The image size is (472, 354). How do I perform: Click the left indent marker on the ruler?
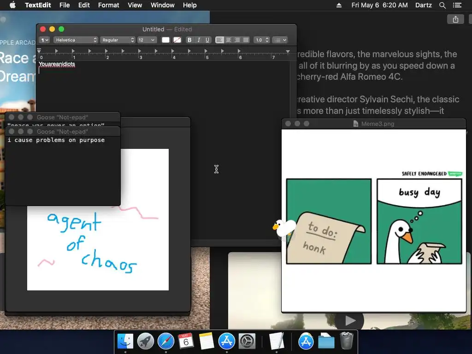(x=39, y=51)
